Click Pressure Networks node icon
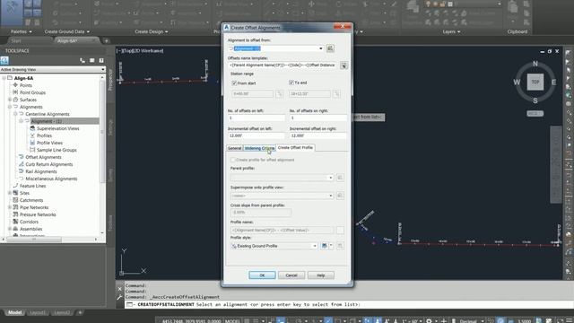This screenshot has height=323, width=574. click(15, 214)
